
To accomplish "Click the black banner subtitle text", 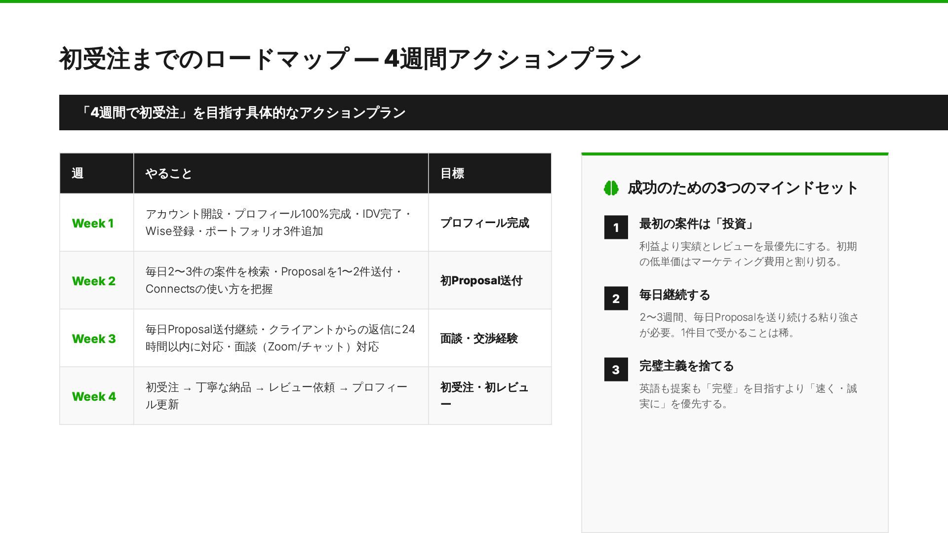I will coord(242,113).
